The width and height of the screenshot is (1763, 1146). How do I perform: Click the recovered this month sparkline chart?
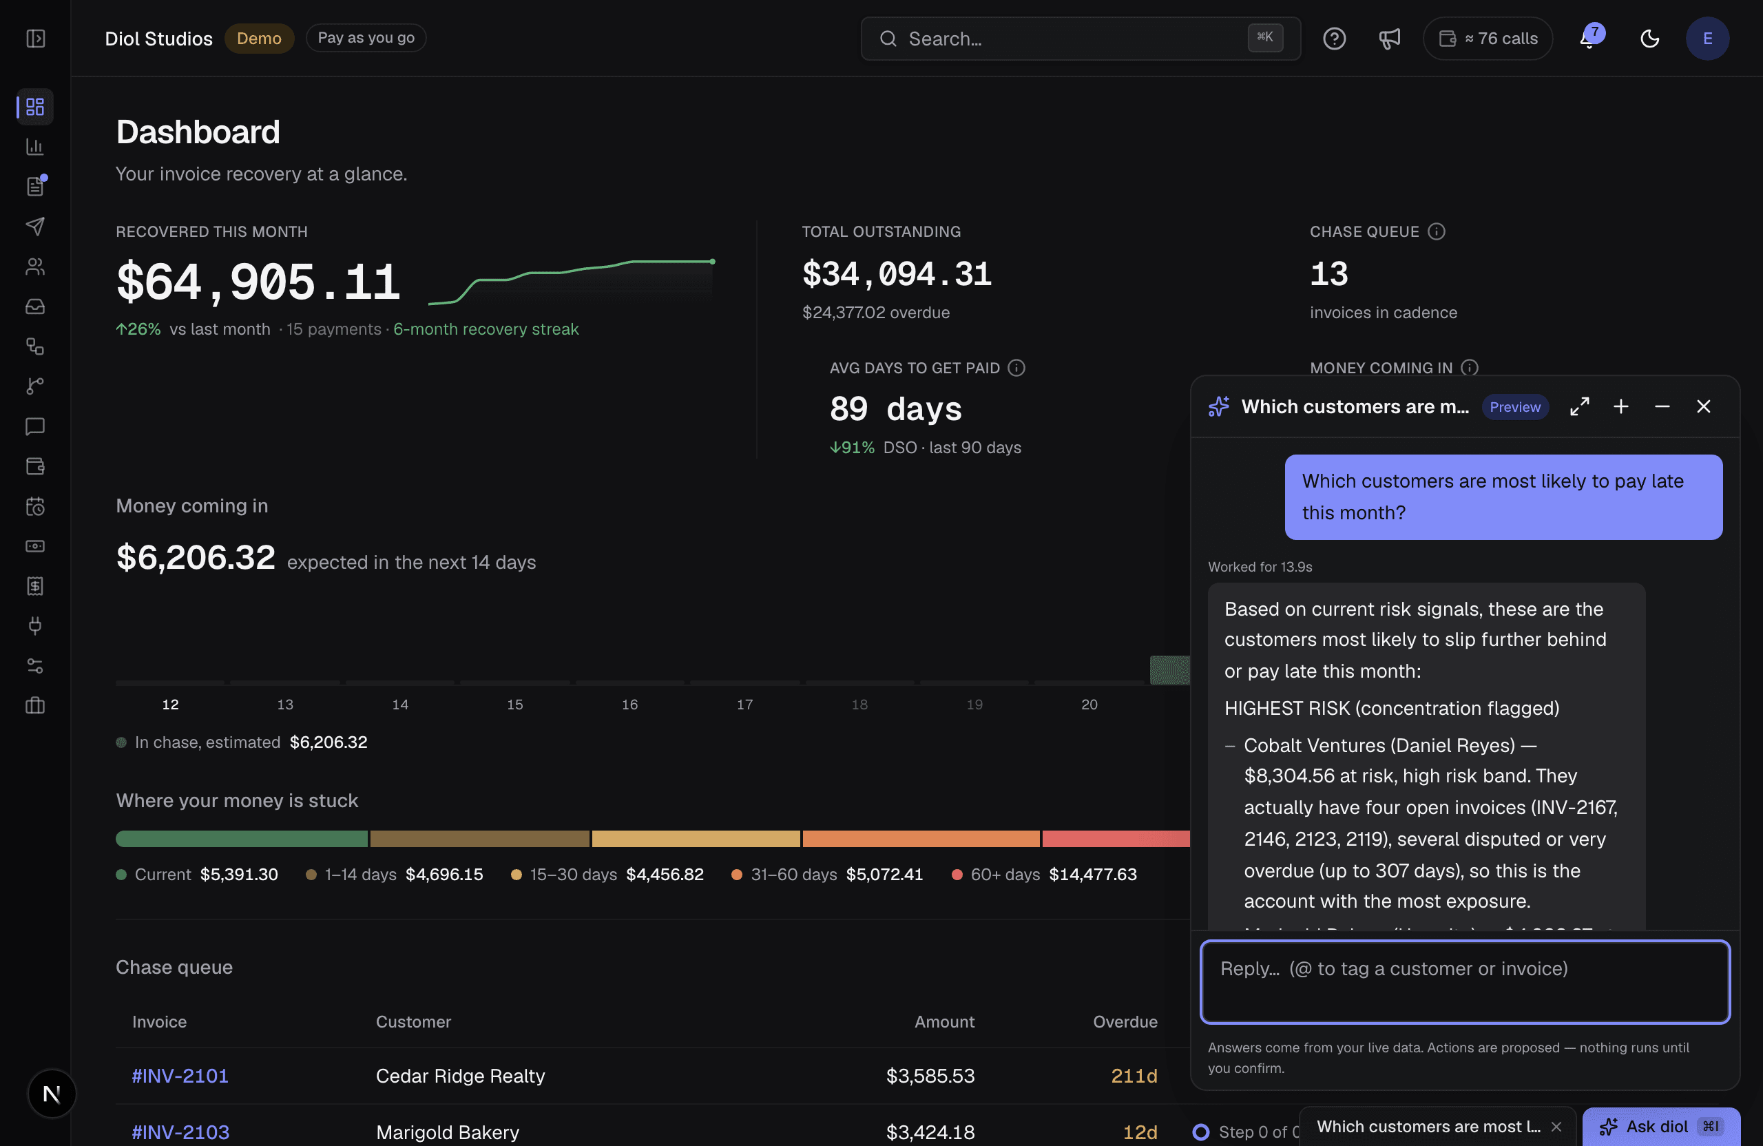click(571, 281)
